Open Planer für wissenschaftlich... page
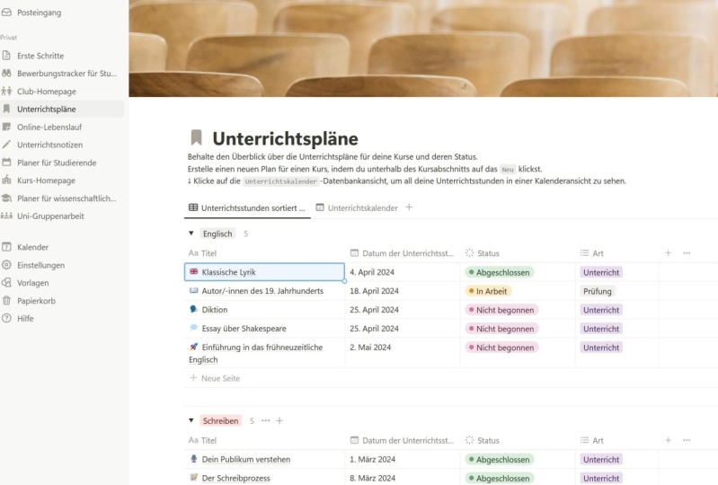This screenshot has width=718, height=485. tap(66, 198)
